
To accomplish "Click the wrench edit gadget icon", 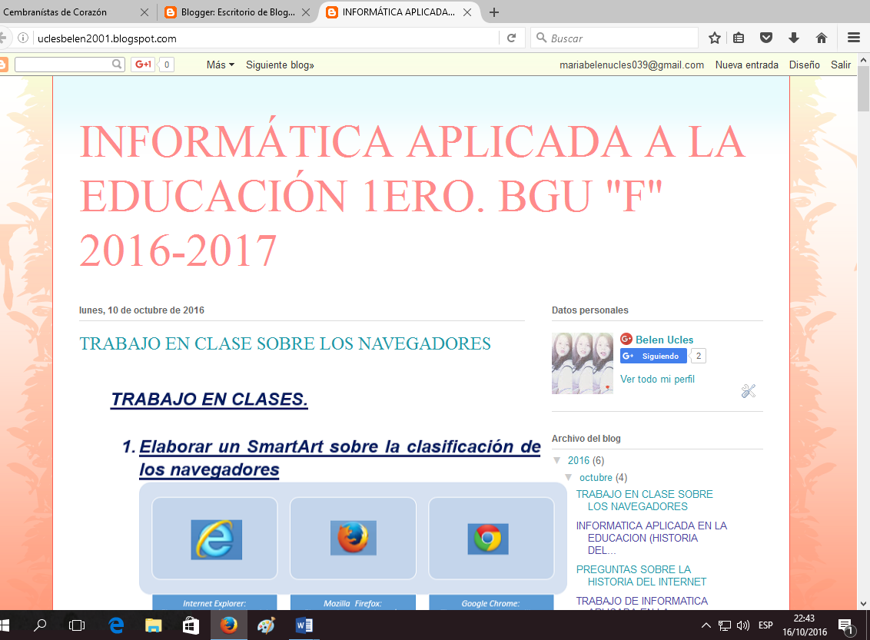I will pos(749,391).
